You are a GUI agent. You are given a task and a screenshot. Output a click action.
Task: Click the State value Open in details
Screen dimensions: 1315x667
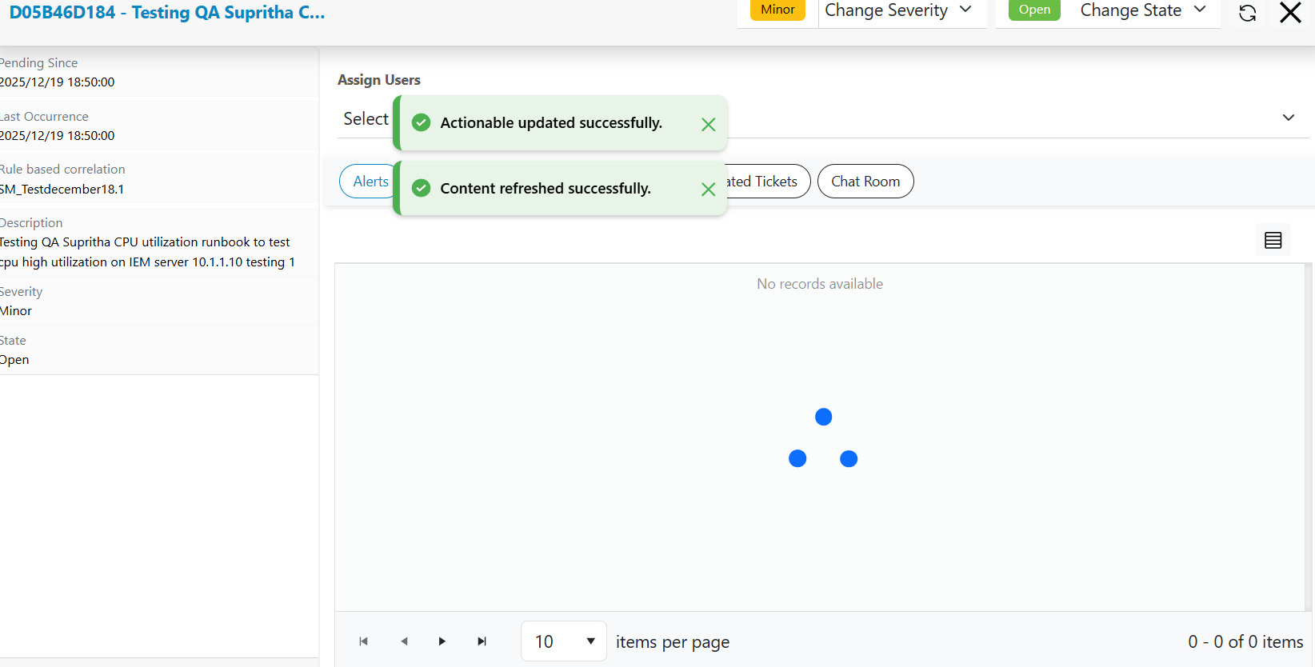(x=14, y=360)
